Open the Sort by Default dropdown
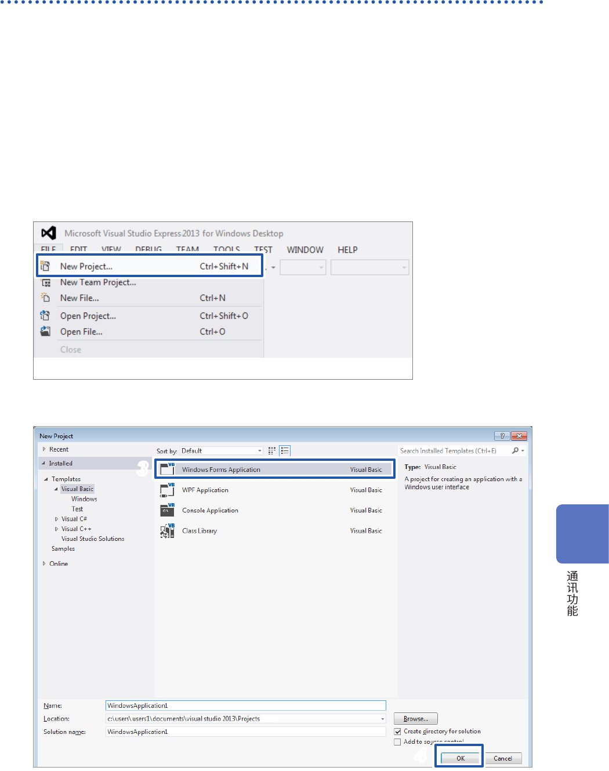This screenshot has width=609, height=771. pyautogui.click(x=222, y=450)
